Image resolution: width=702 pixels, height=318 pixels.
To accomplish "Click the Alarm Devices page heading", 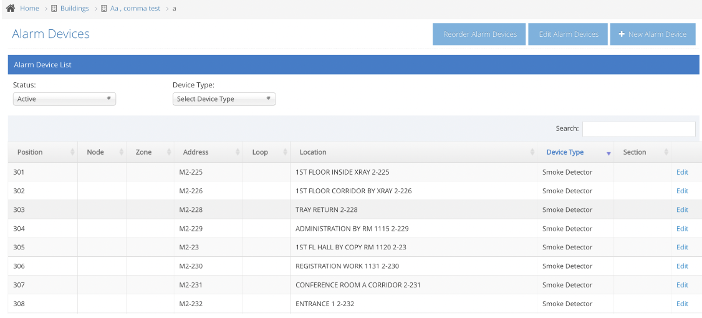I will (50, 34).
